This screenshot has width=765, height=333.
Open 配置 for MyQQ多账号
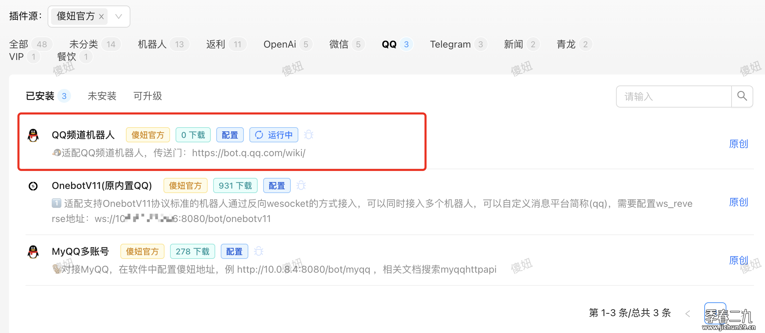coord(235,251)
